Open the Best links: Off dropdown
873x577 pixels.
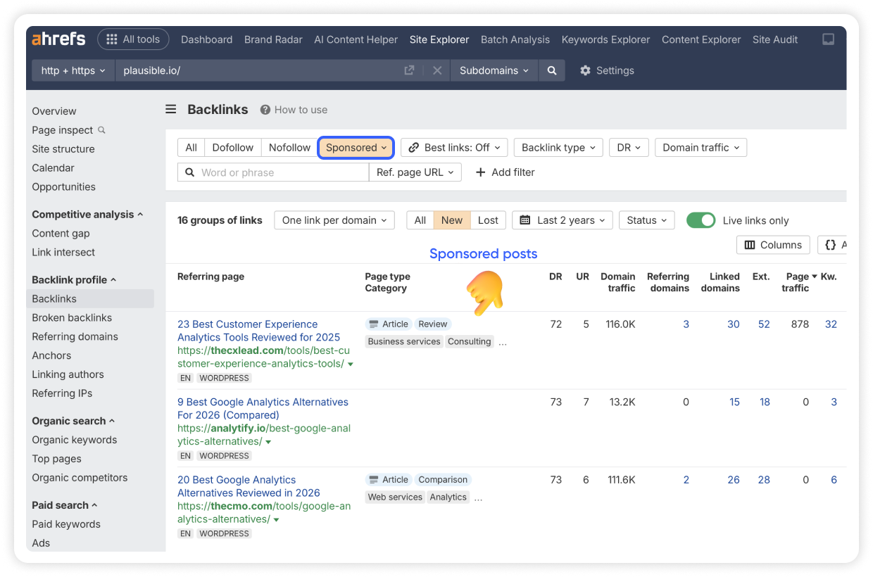pyautogui.click(x=455, y=147)
